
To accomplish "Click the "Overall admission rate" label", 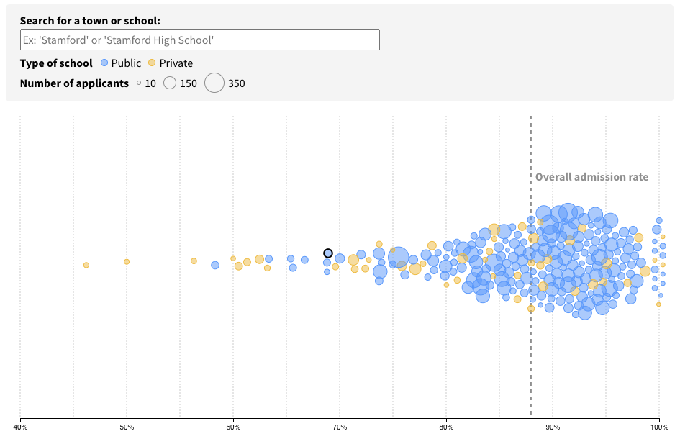I will (x=591, y=177).
